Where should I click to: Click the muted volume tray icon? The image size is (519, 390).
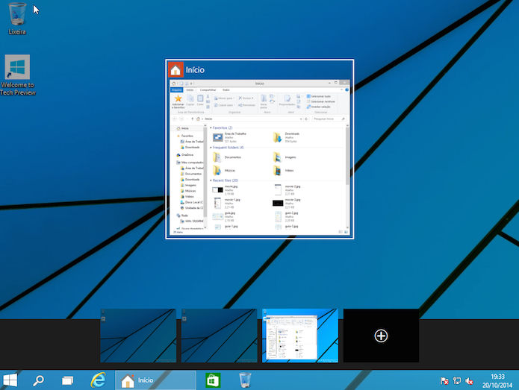469,381
